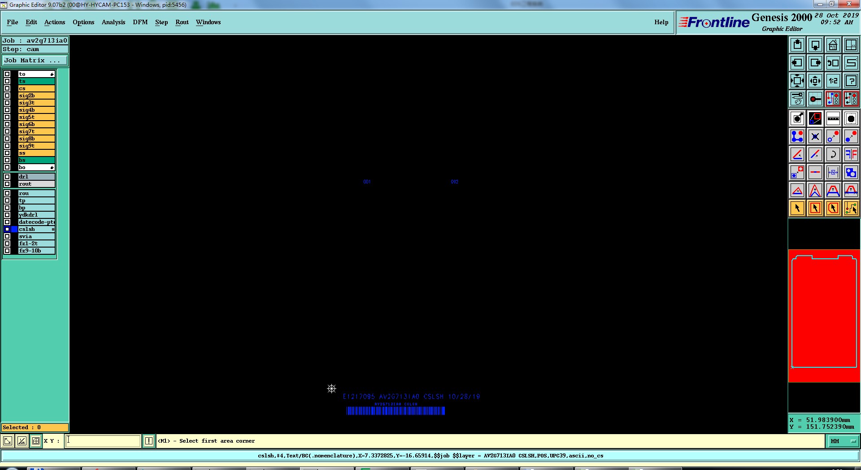Click the X Y coordinate input field
The image size is (861, 470).
tap(103, 441)
